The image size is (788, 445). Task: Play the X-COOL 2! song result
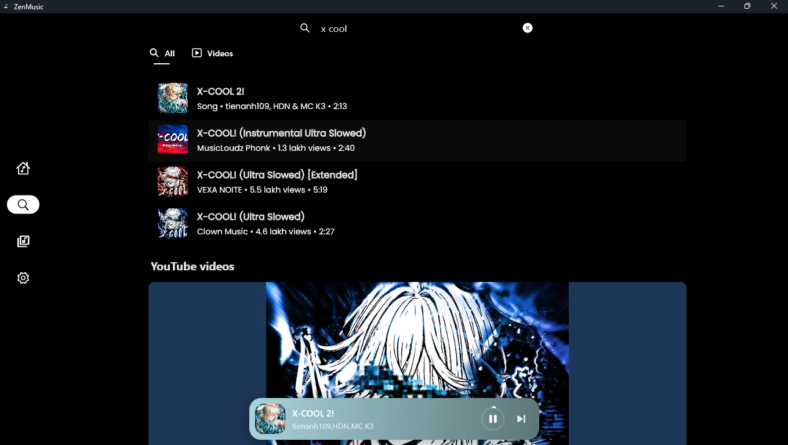[x=417, y=98]
